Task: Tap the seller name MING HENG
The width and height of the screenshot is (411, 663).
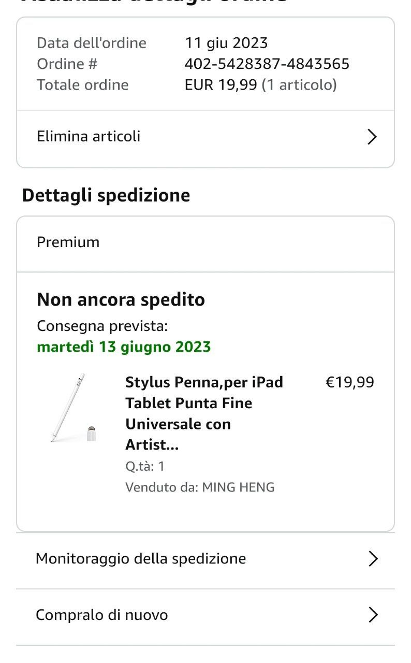Action: 238,487
